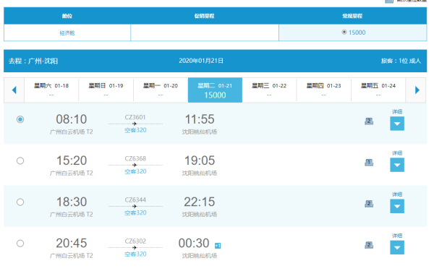
Task: Go to next week of dates
Action: click(417, 90)
